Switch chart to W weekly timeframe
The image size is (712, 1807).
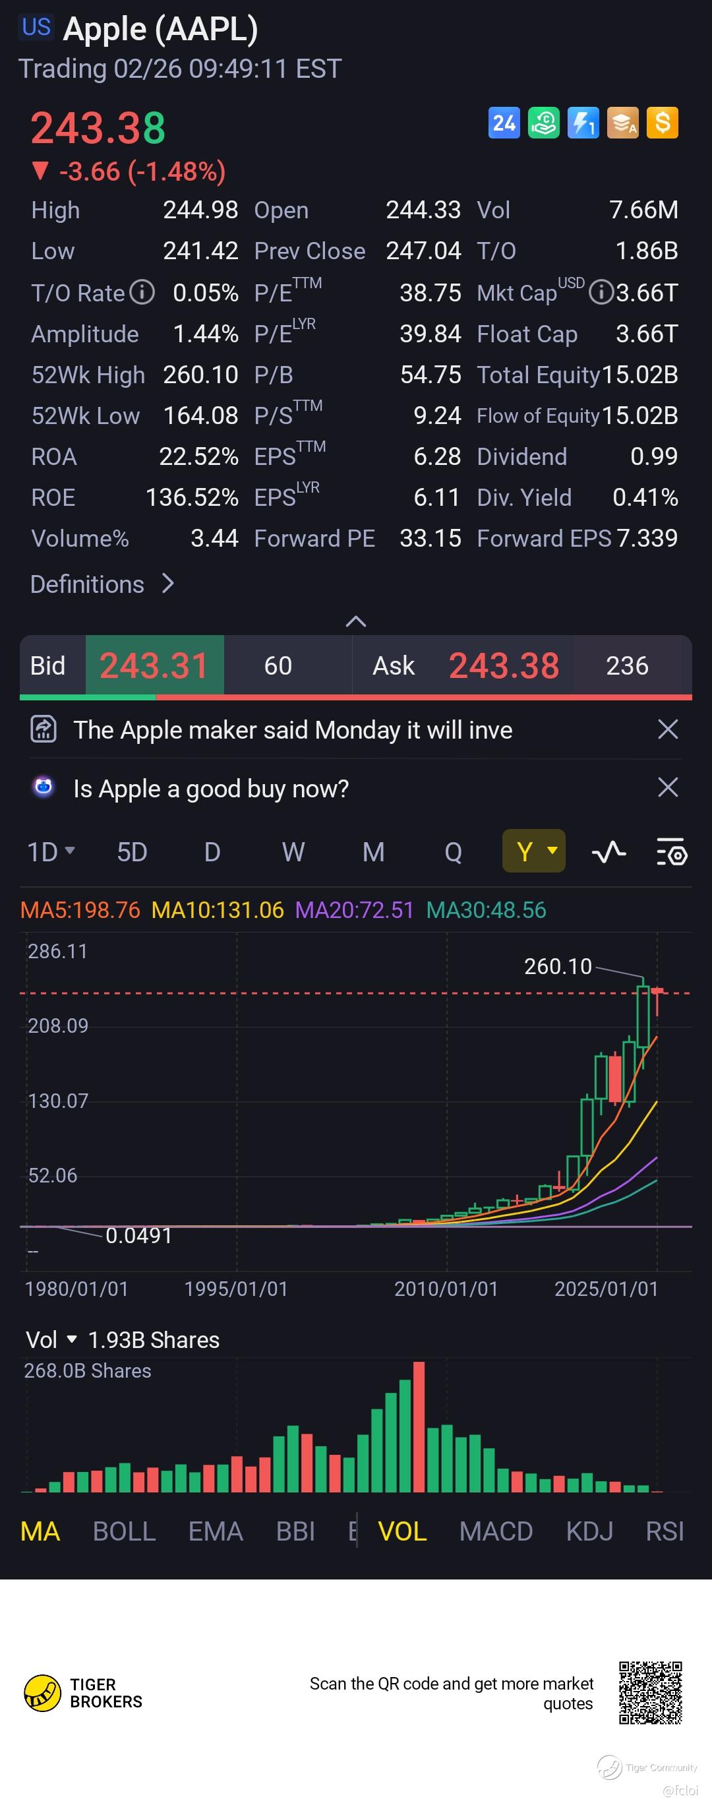(293, 852)
